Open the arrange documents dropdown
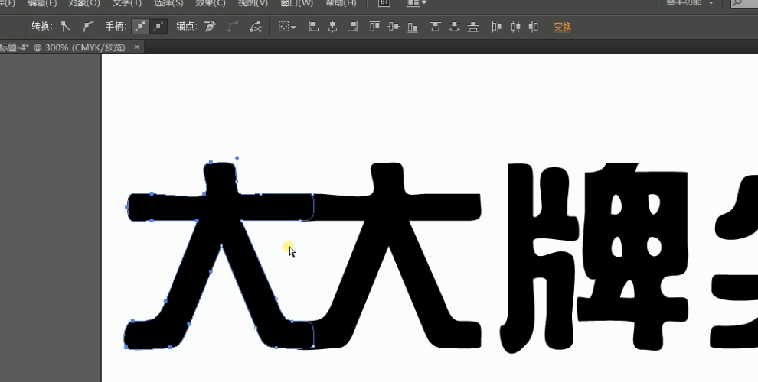Image resolution: width=758 pixels, height=382 pixels. click(417, 3)
